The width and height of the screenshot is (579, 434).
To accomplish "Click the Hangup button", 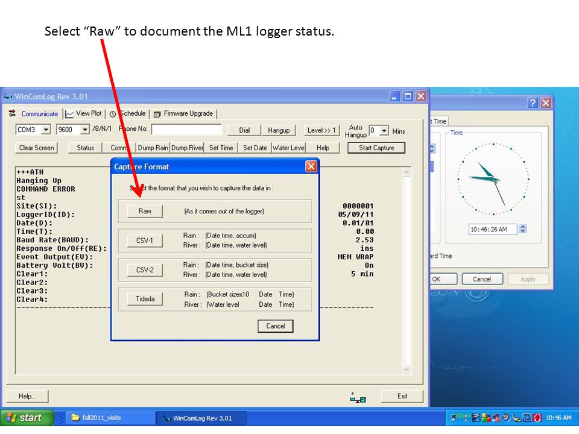I will click(x=279, y=130).
